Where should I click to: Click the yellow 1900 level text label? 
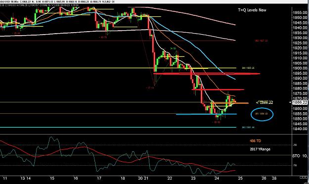click(248, 68)
